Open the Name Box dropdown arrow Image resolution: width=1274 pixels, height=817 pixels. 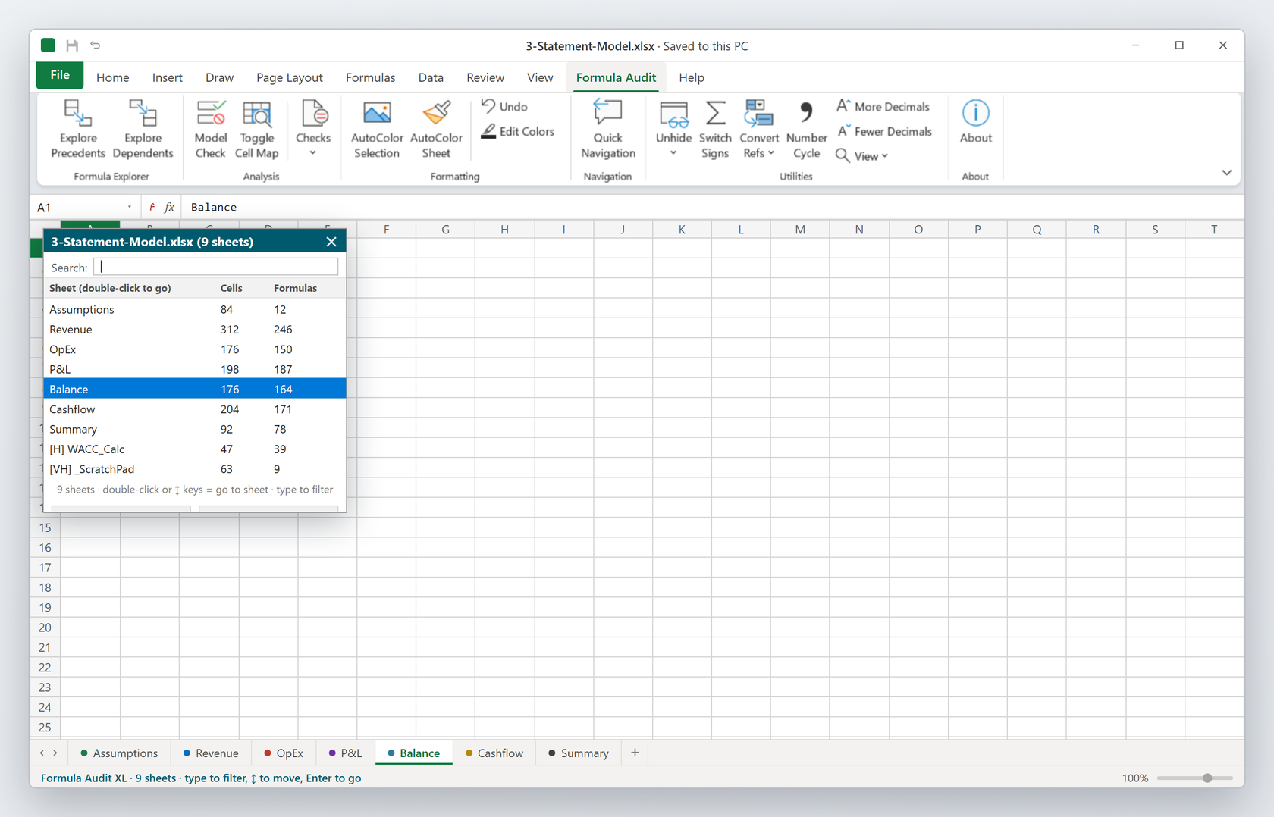pos(130,207)
